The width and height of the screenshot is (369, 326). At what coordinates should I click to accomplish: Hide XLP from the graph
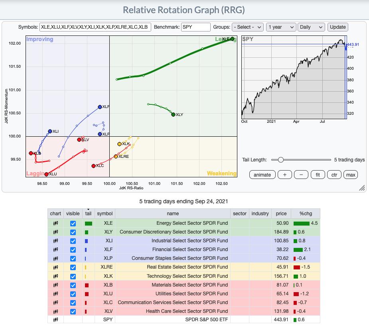[73, 259]
